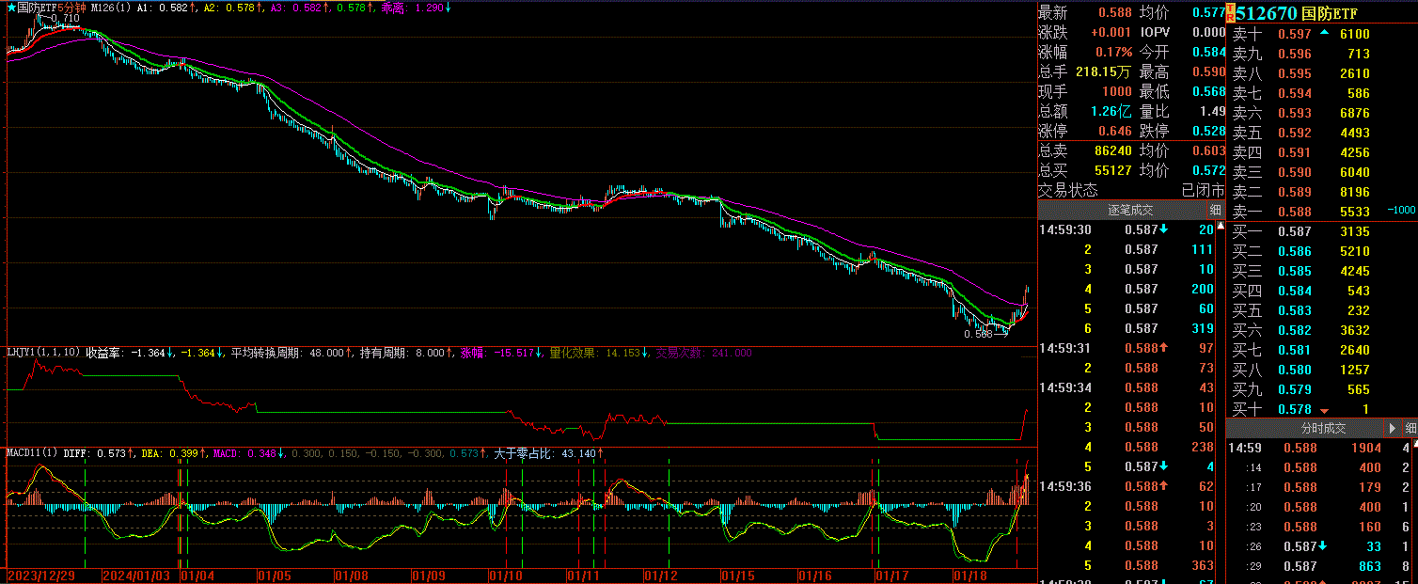
Task: Click the up arrow at 14:59:31 trade row
Action: (x=1164, y=348)
